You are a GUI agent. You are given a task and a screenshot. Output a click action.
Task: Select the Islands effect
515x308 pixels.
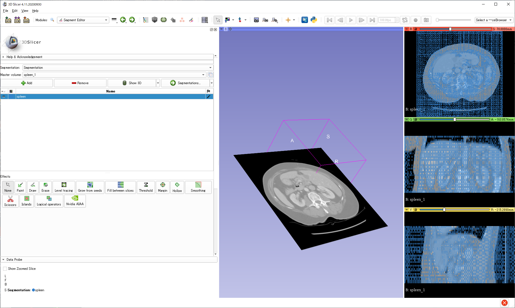(x=27, y=201)
